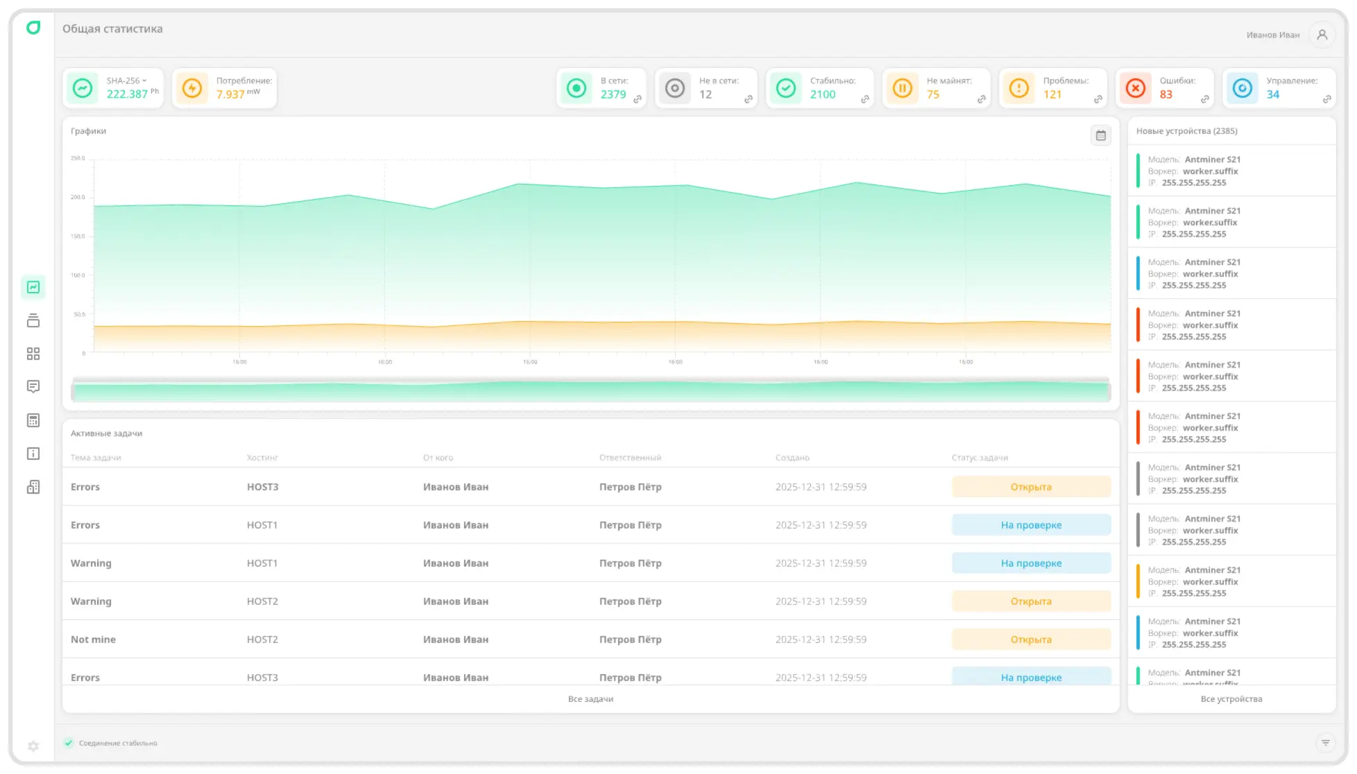Select the building icon at sidebar bottom
Screen dimensions: 1357x774
[33, 487]
